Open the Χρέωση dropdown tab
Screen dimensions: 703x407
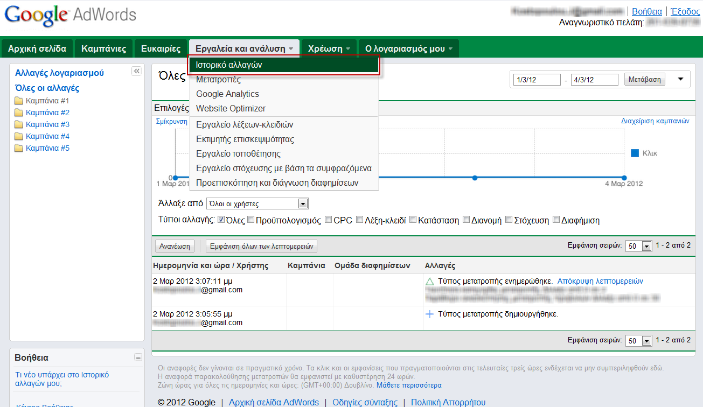329,48
